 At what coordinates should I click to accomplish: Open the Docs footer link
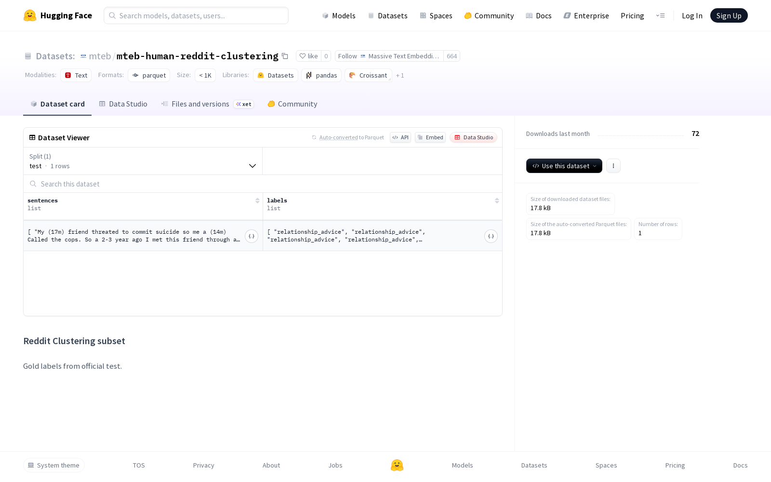click(x=741, y=465)
